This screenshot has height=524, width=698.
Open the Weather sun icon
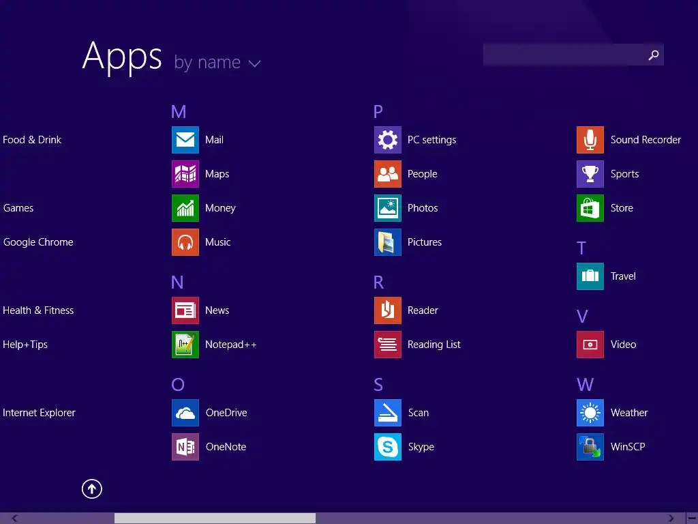[590, 413]
